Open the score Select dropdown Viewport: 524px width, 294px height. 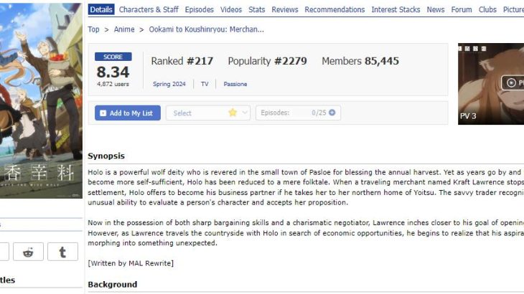click(x=208, y=113)
